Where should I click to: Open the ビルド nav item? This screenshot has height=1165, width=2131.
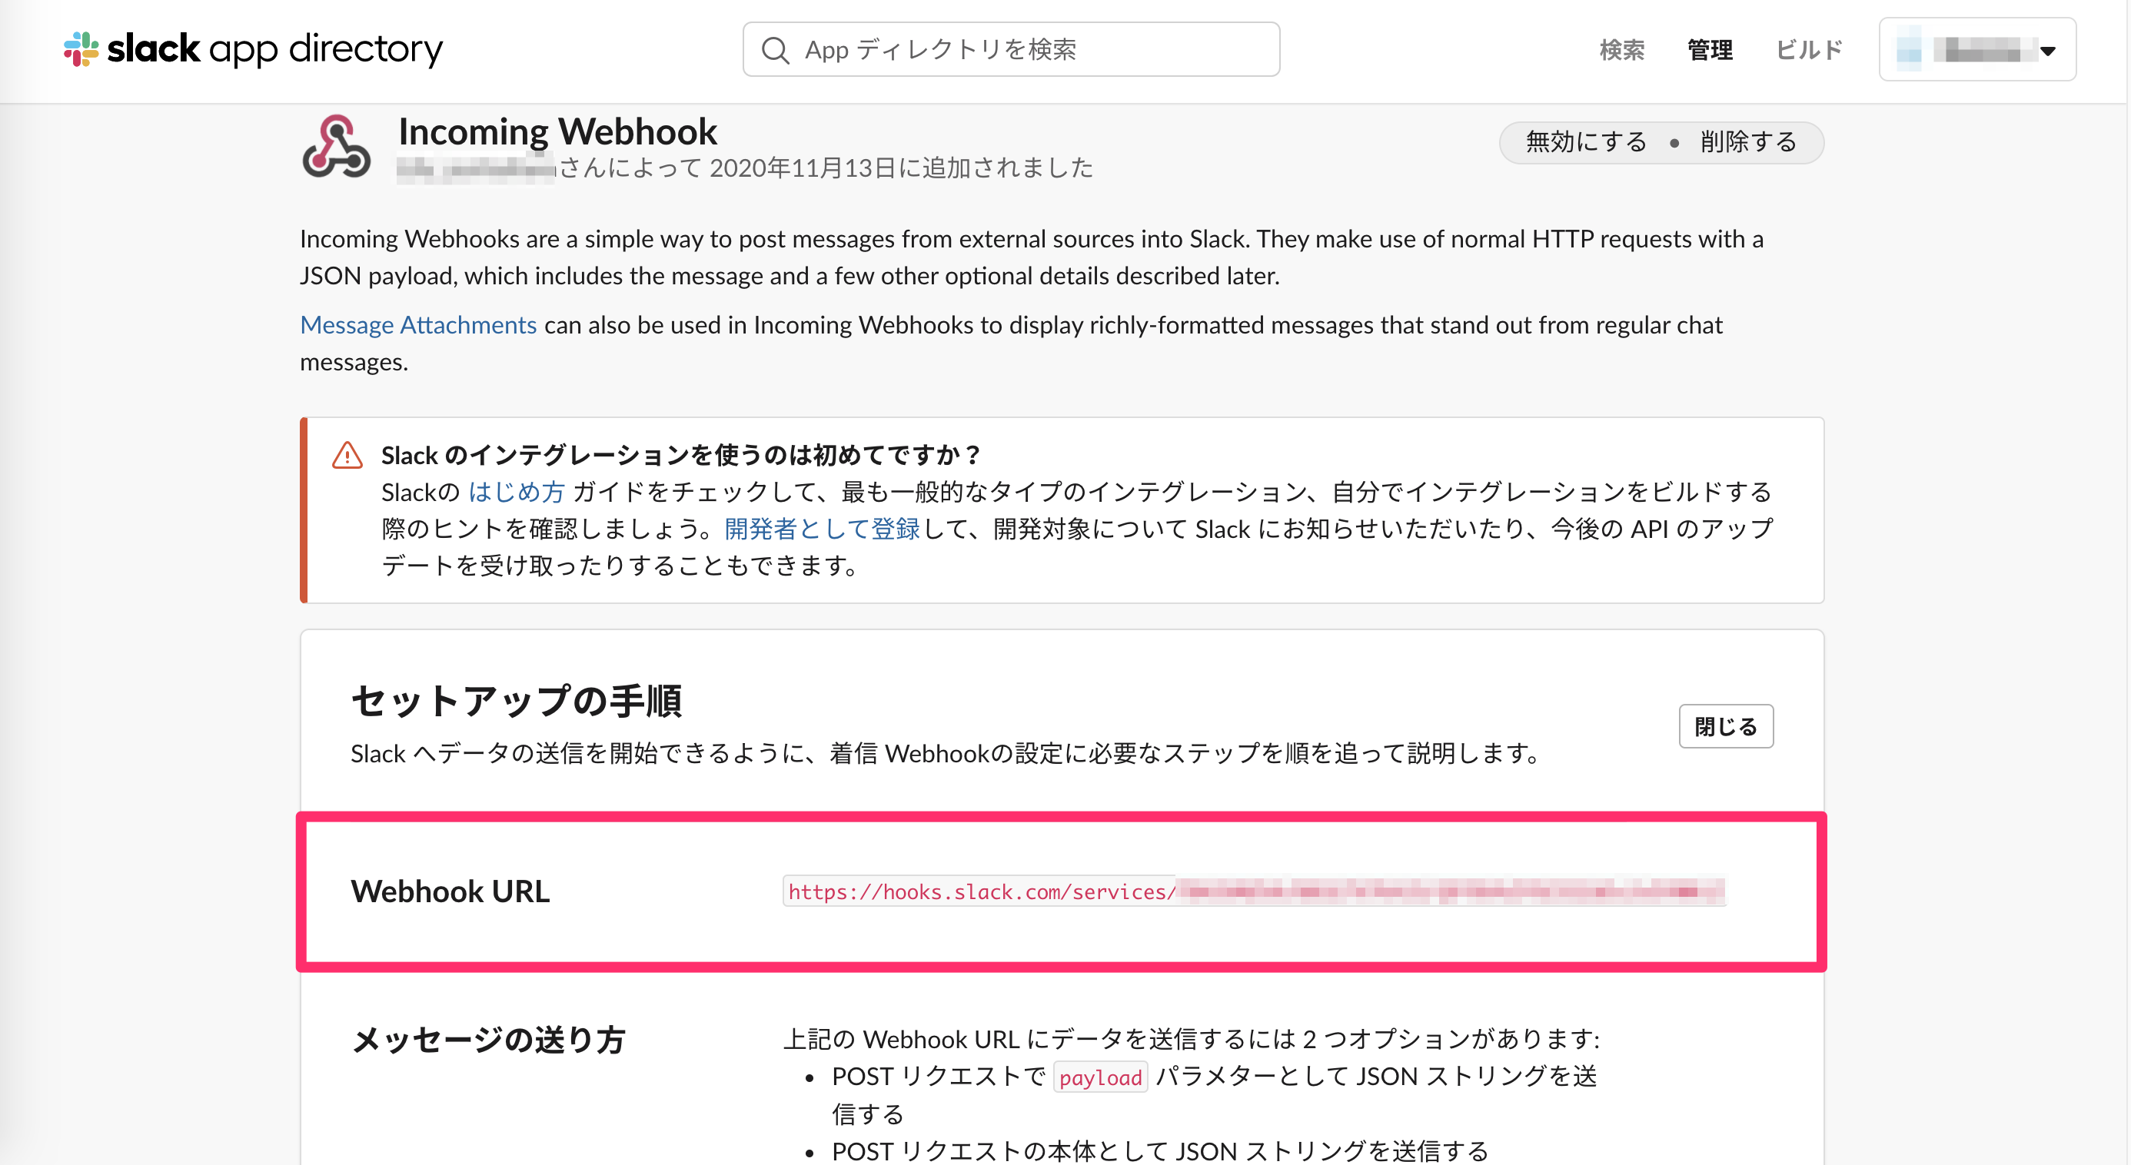click(1809, 50)
